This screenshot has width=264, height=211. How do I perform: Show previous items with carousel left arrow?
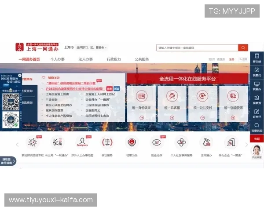click(x=17, y=145)
